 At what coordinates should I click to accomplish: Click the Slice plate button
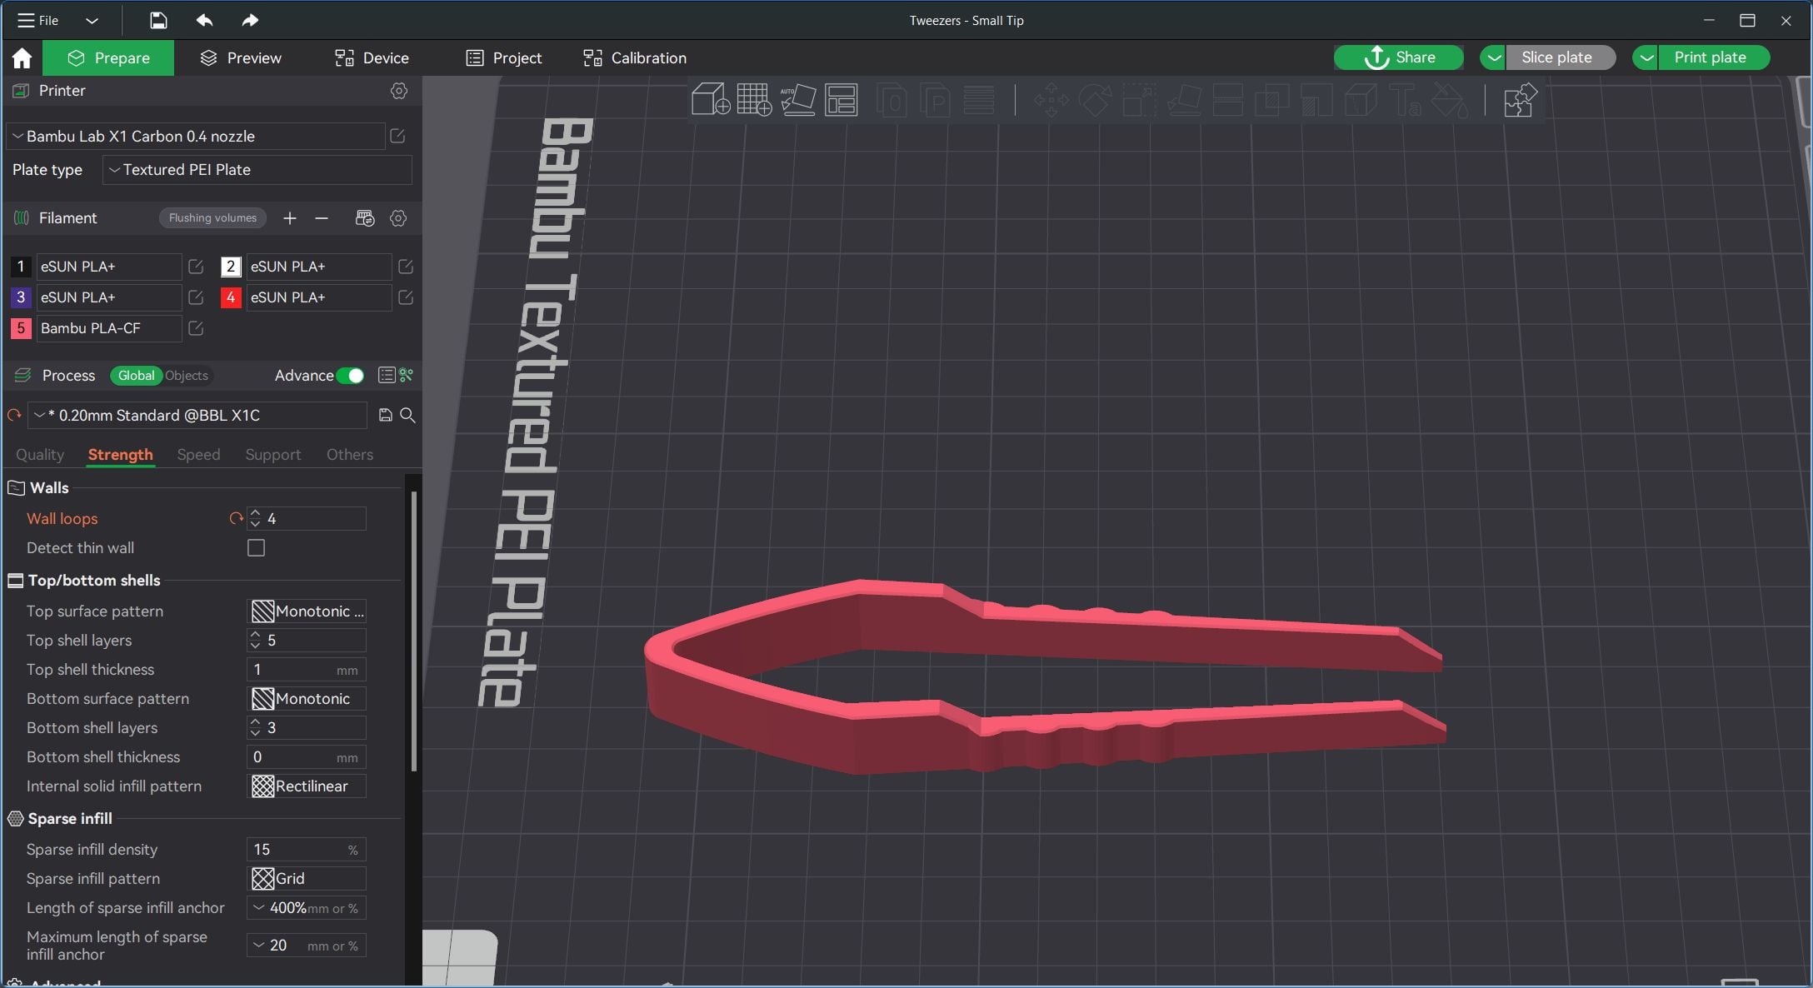1561,57
